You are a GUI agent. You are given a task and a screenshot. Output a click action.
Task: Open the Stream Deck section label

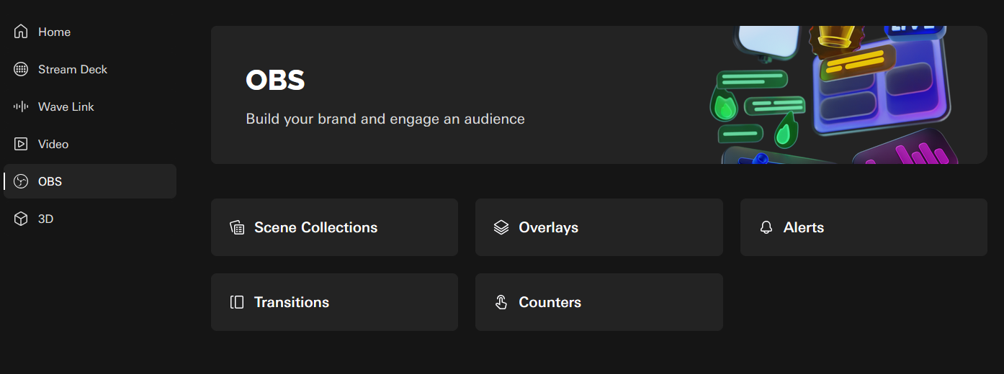[73, 69]
